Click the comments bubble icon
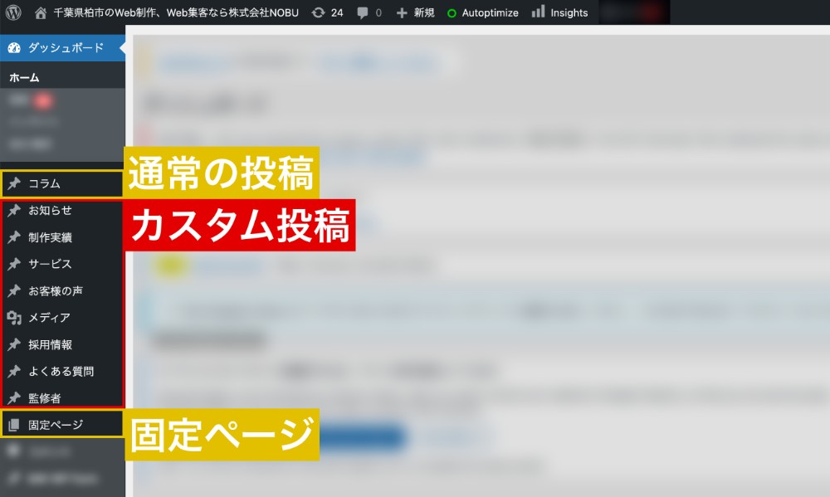This screenshot has height=497, width=830. [x=363, y=13]
